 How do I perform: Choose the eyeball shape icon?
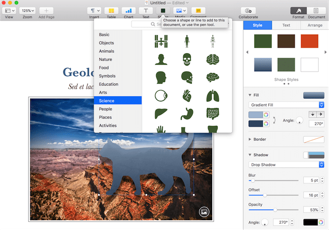click(x=160, y=96)
